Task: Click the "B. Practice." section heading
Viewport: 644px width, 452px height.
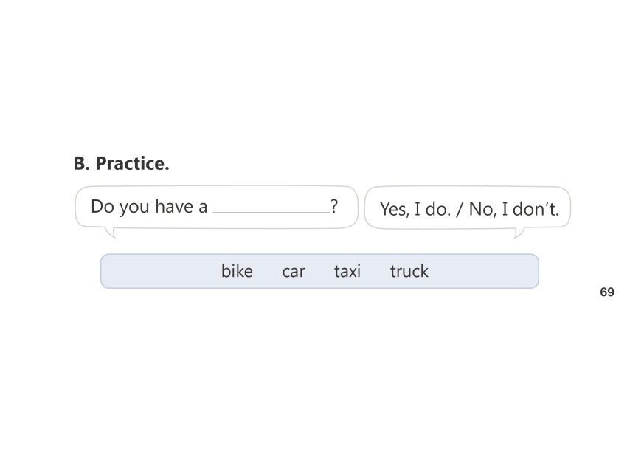Action: (x=121, y=164)
